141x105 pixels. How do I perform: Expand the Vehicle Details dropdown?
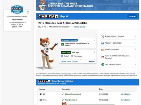(x=80, y=27)
